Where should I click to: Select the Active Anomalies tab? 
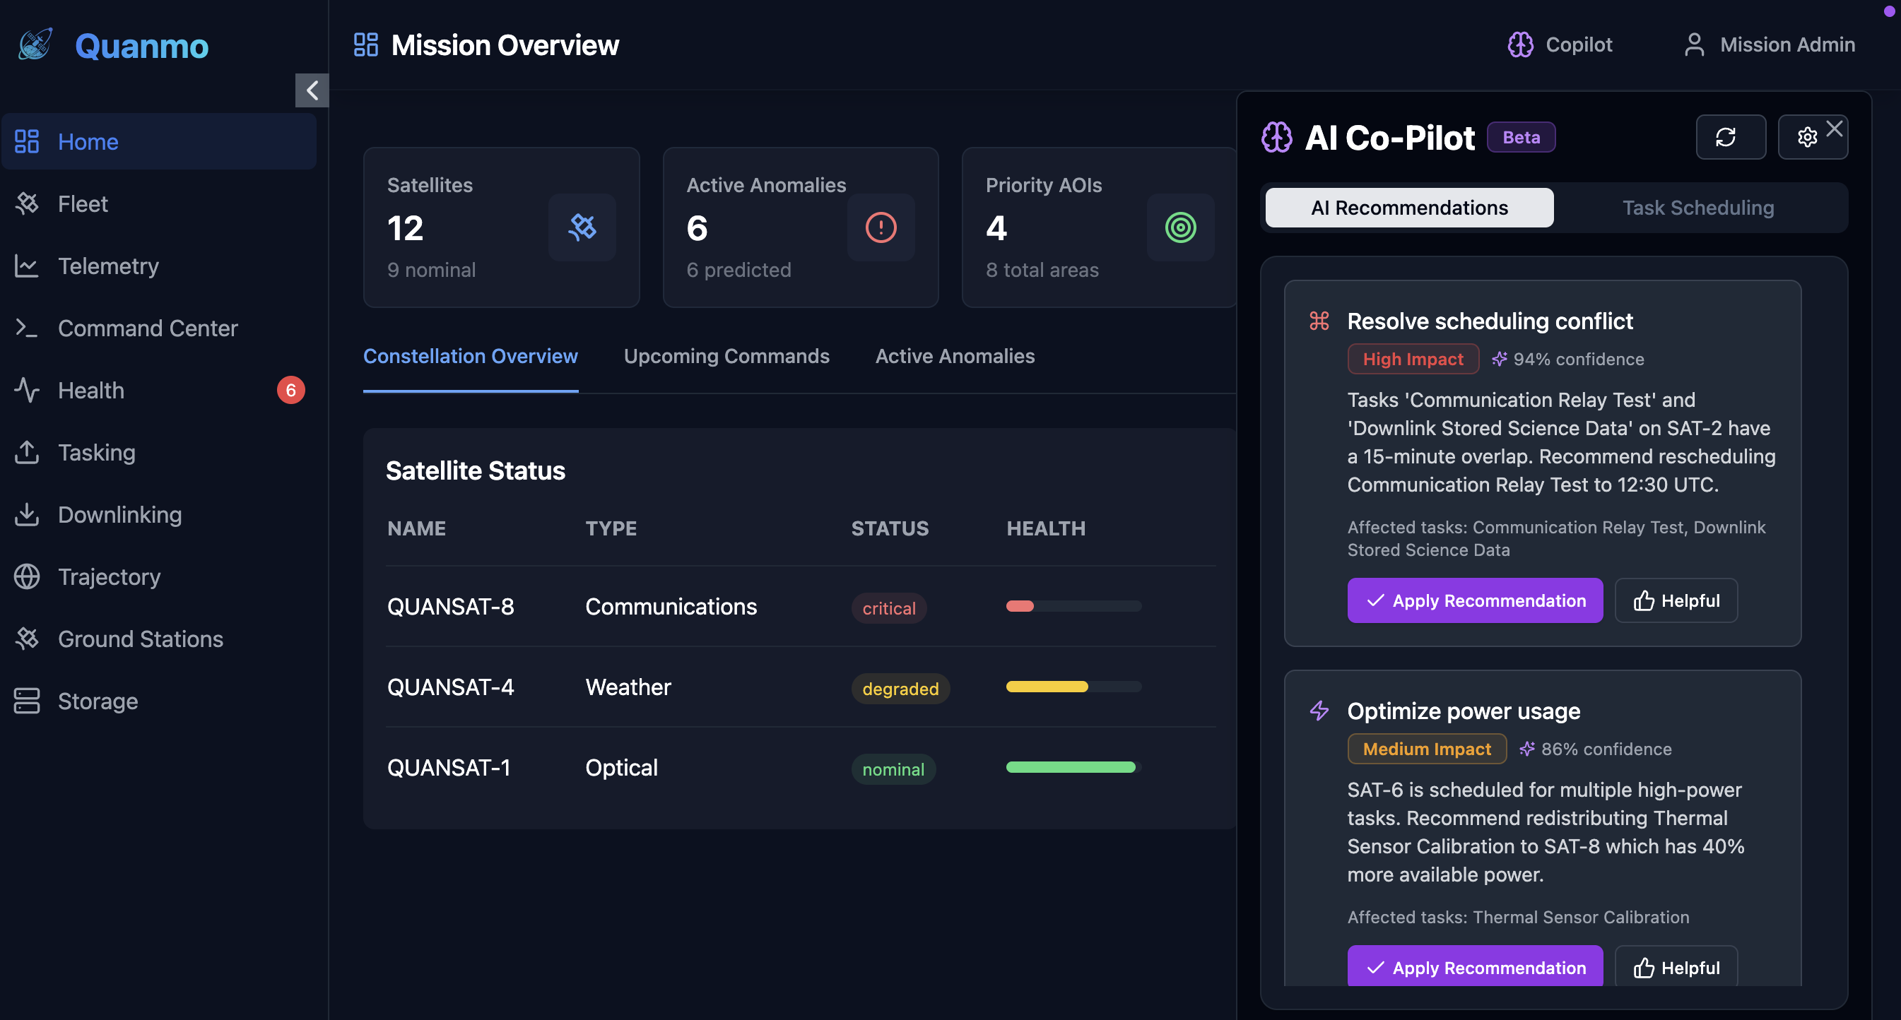click(x=954, y=356)
